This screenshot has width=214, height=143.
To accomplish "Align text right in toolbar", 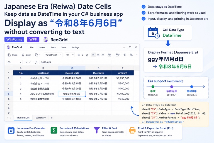I will [x=103, y=55].
